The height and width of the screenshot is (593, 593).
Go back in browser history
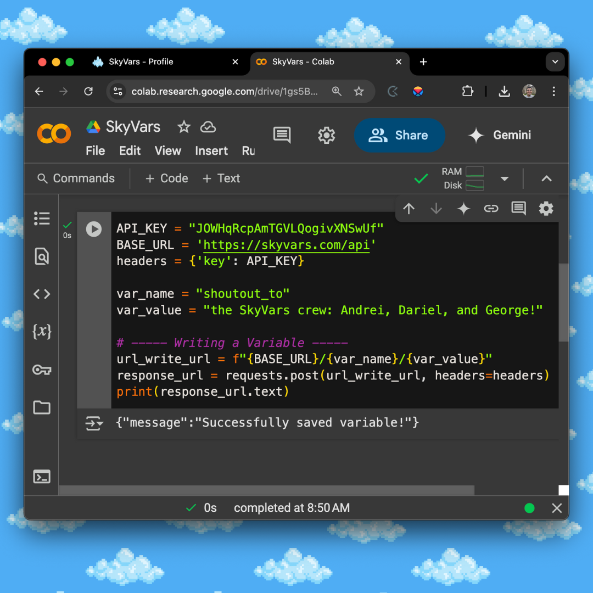coord(39,91)
